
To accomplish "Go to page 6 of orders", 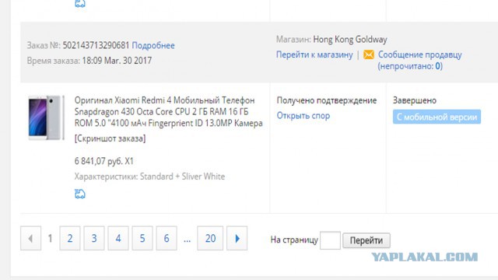I will pyautogui.click(x=167, y=238).
